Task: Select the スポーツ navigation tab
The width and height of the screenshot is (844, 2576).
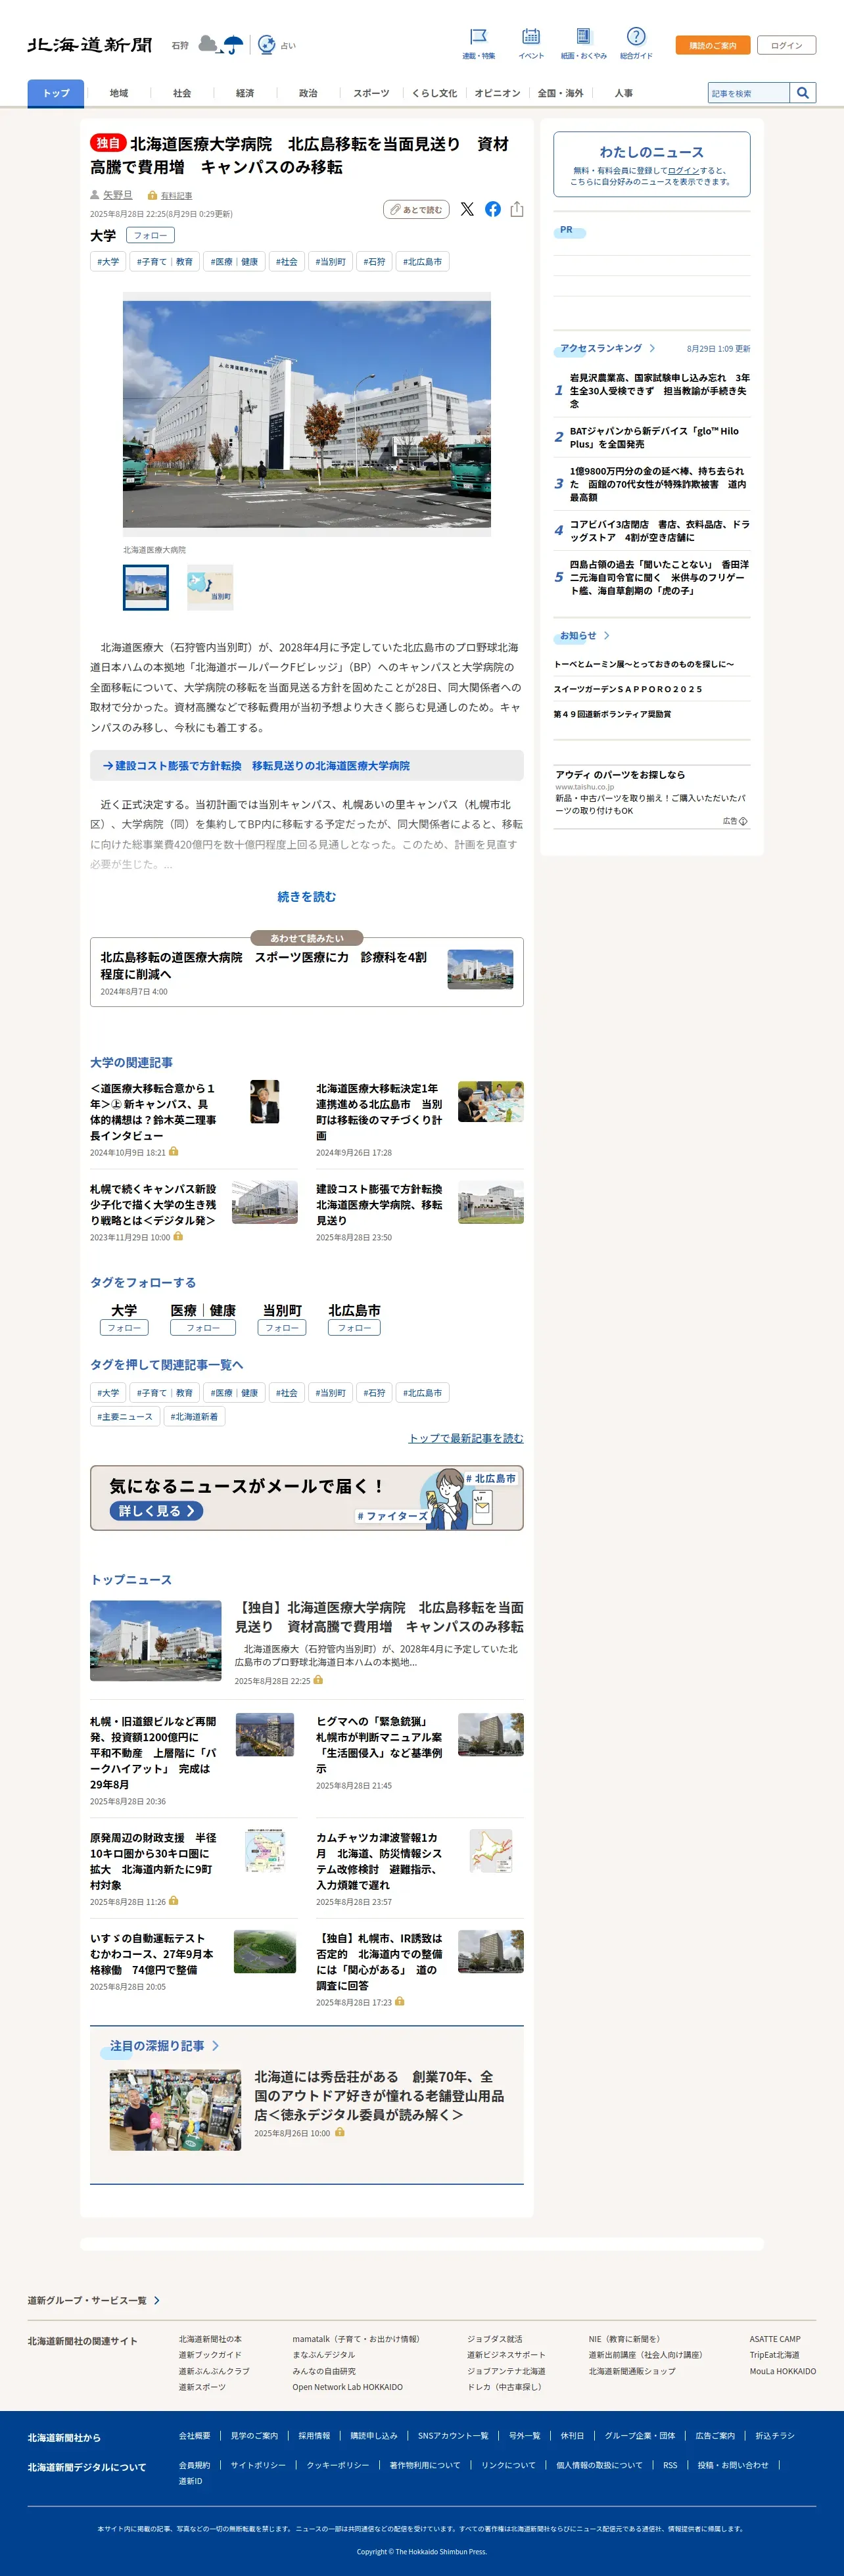Action: tap(371, 93)
